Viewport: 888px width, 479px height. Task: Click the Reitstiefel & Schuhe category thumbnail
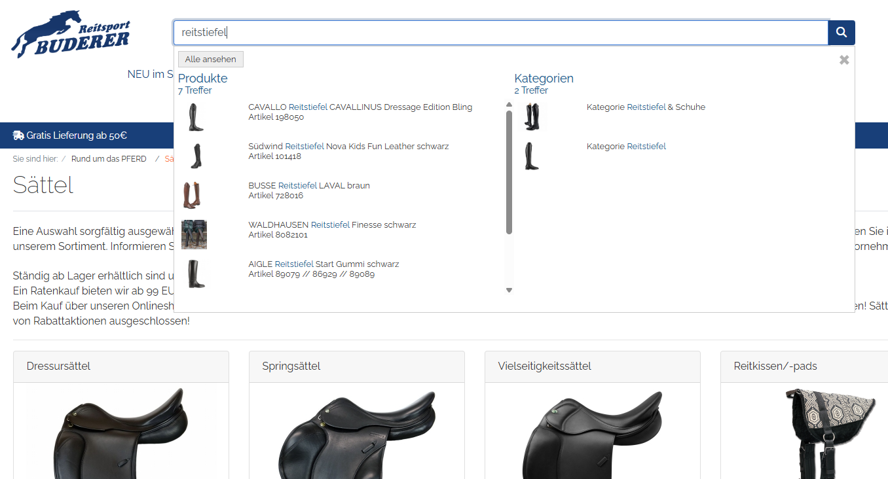point(531,116)
